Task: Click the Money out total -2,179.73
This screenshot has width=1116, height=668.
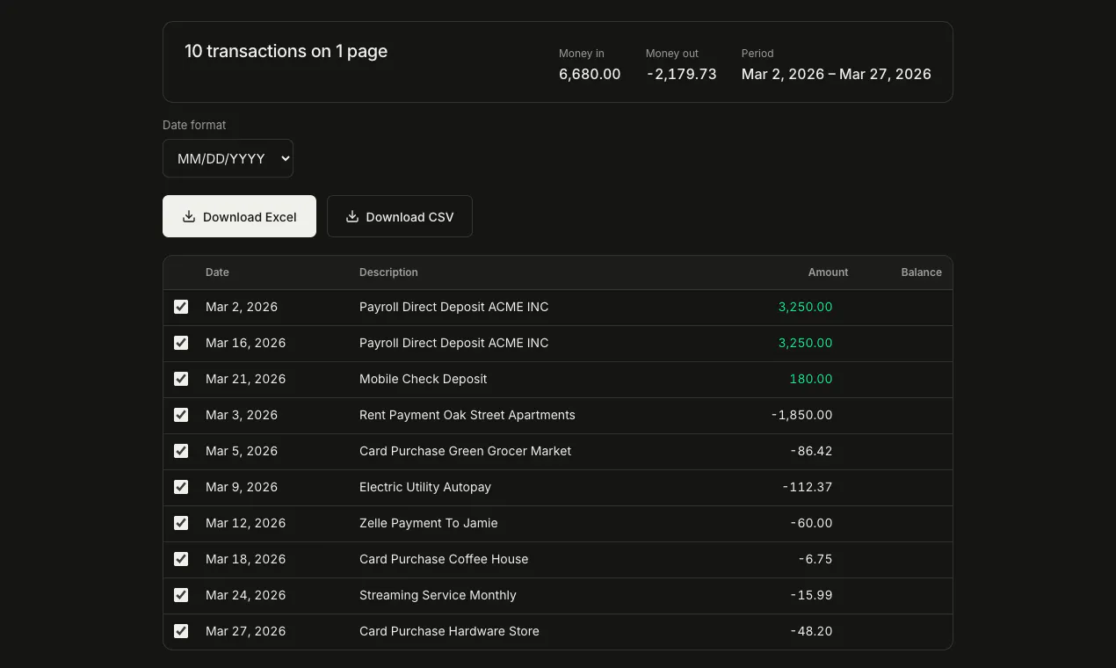Action: (x=681, y=75)
